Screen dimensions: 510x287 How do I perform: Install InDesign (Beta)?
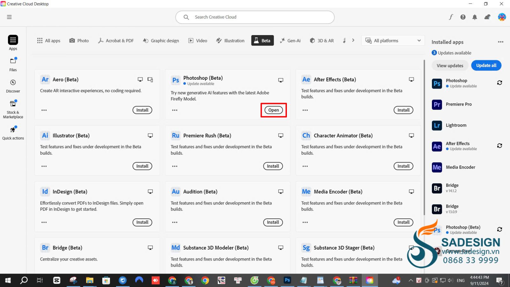[x=142, y=222]
